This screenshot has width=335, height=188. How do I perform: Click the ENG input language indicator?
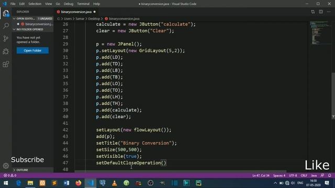click(x=300, y=183)
